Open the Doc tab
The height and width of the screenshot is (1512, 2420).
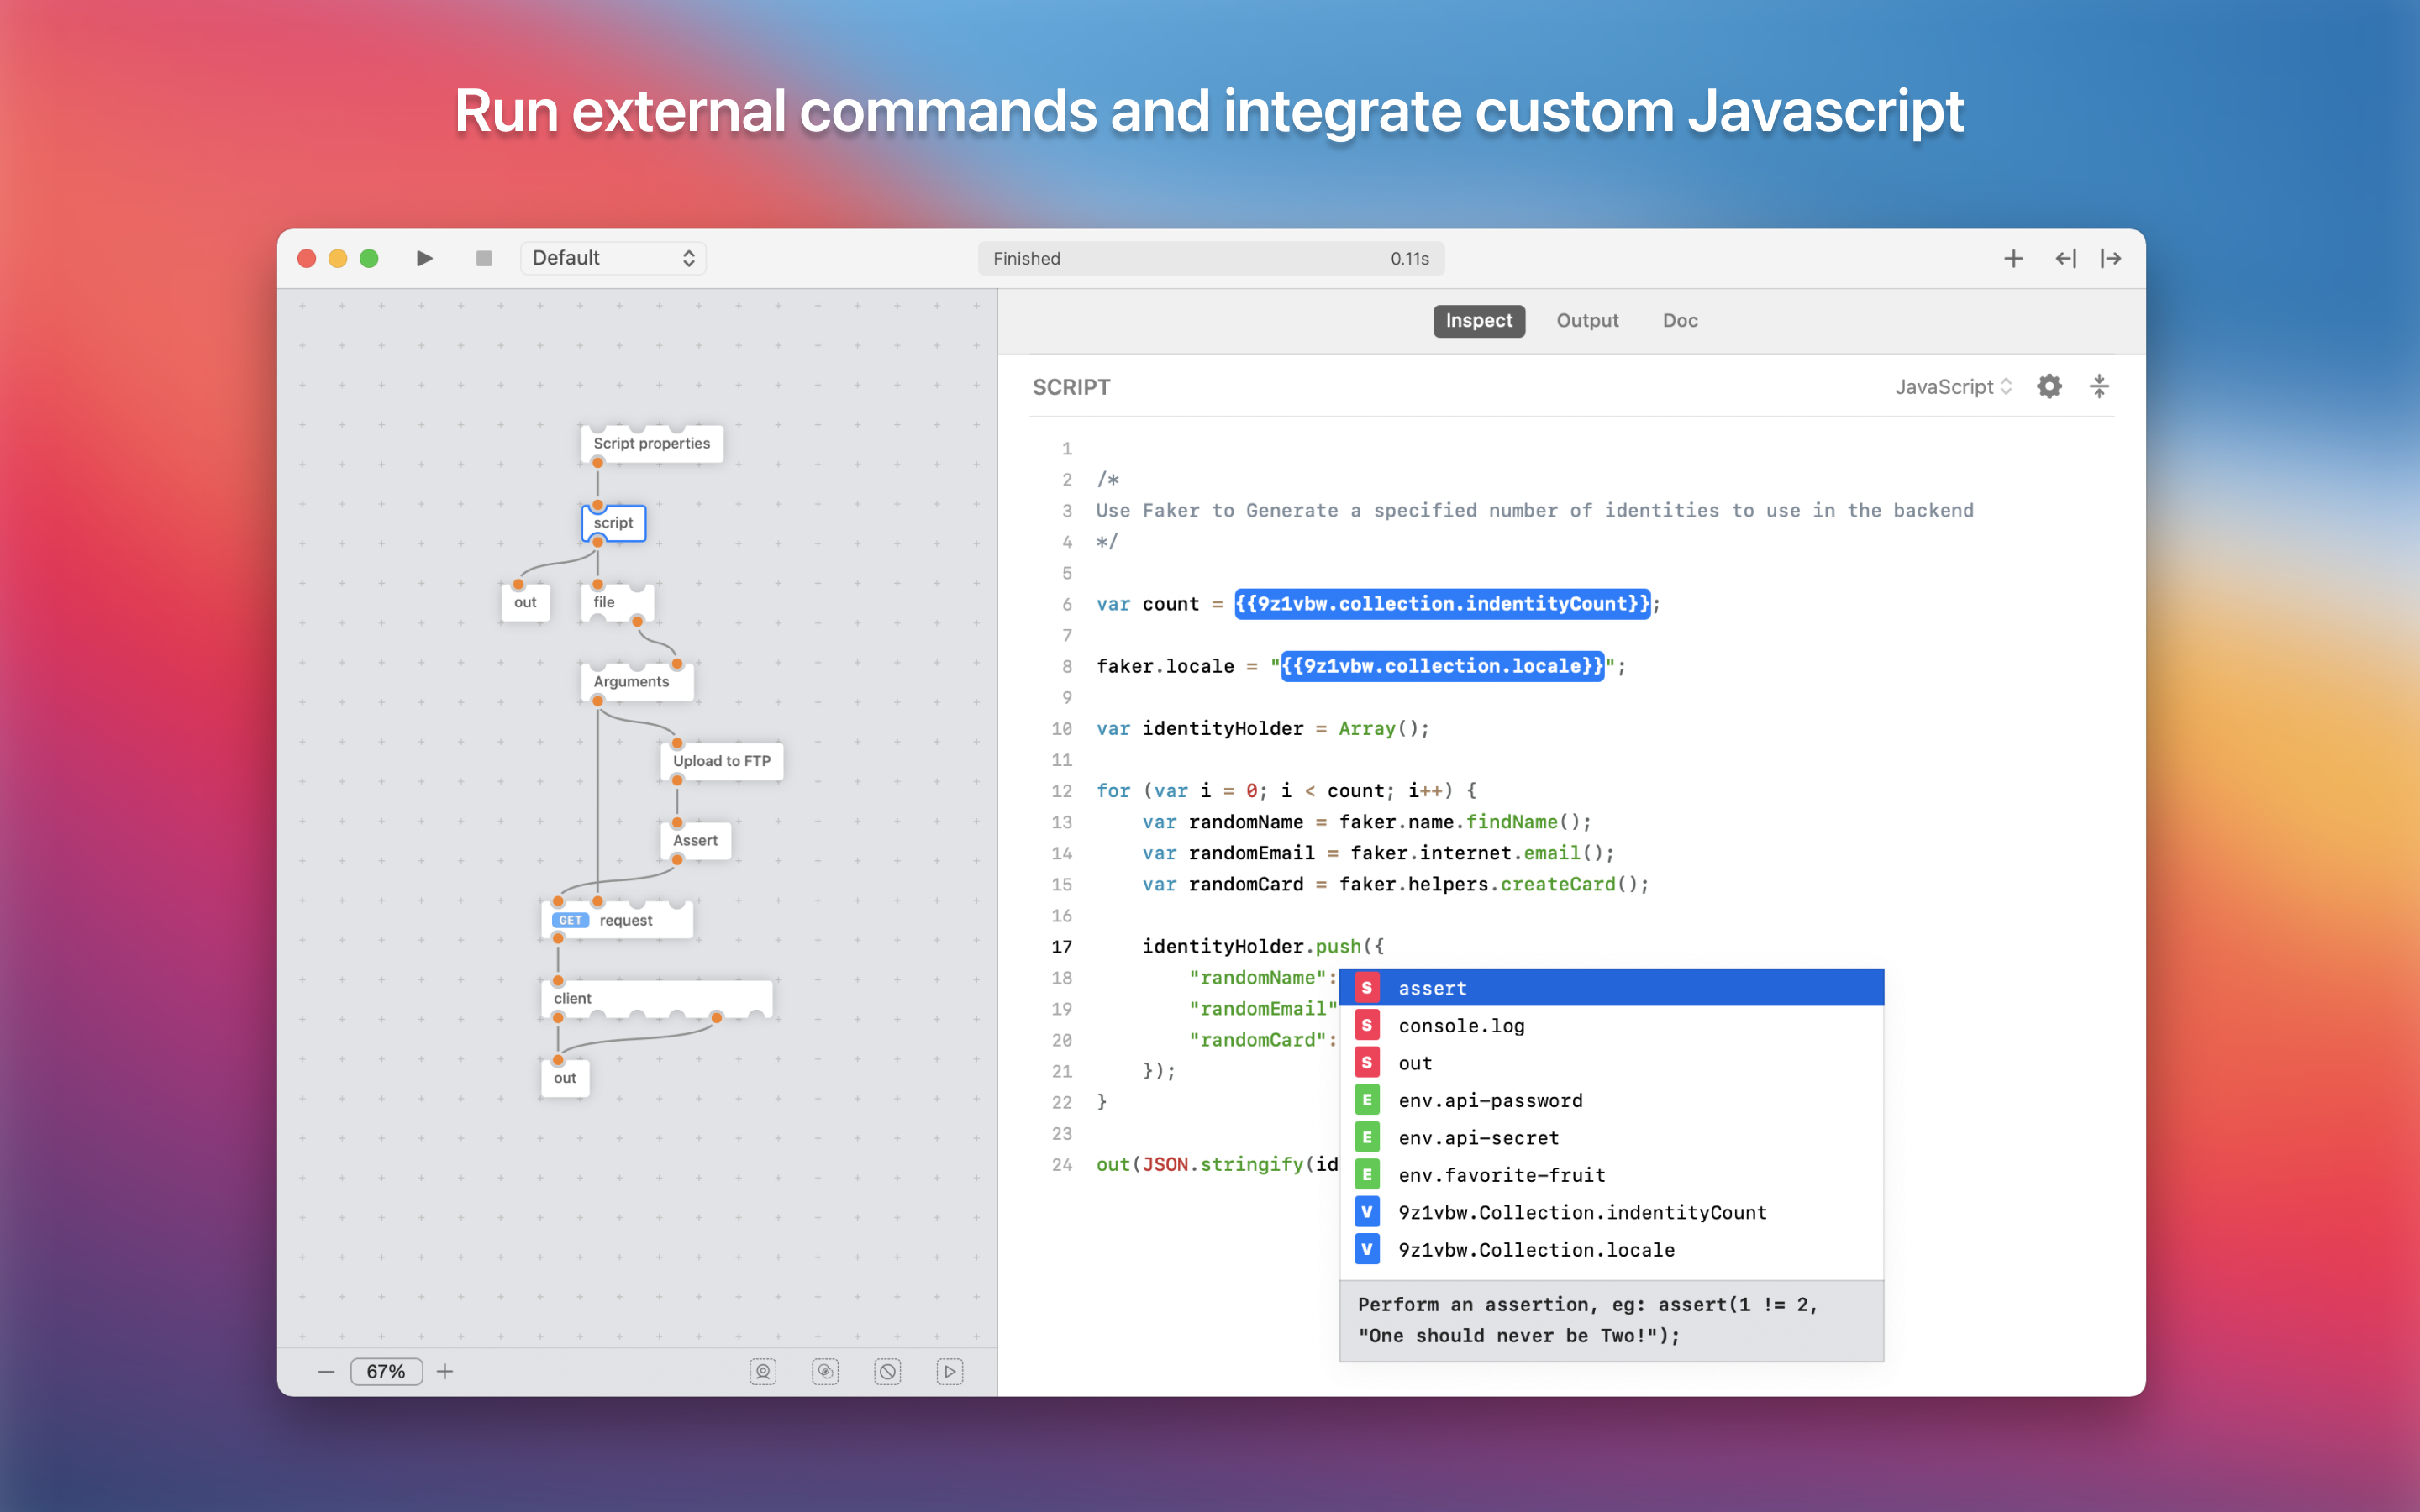click(1680, 321)
